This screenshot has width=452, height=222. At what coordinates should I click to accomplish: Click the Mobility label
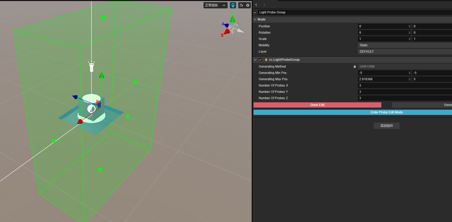click(x=264, y=45)
